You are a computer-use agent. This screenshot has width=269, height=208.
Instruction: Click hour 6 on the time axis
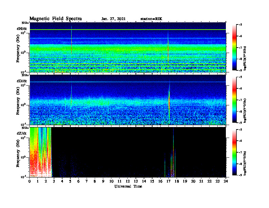78,181
